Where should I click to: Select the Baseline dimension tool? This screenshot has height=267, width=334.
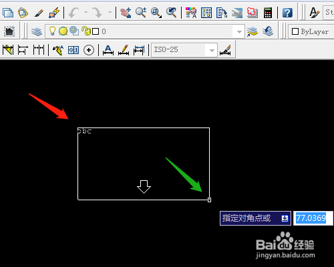tap(23, 50)
